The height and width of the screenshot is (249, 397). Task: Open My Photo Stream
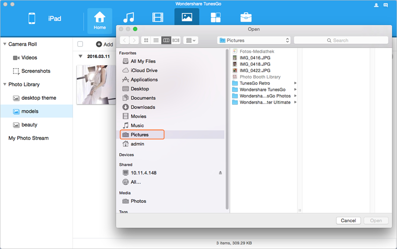(28, 138)
